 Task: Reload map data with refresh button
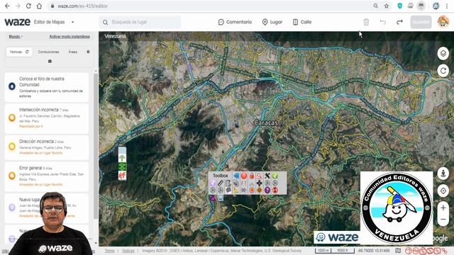tap(443, 71)
